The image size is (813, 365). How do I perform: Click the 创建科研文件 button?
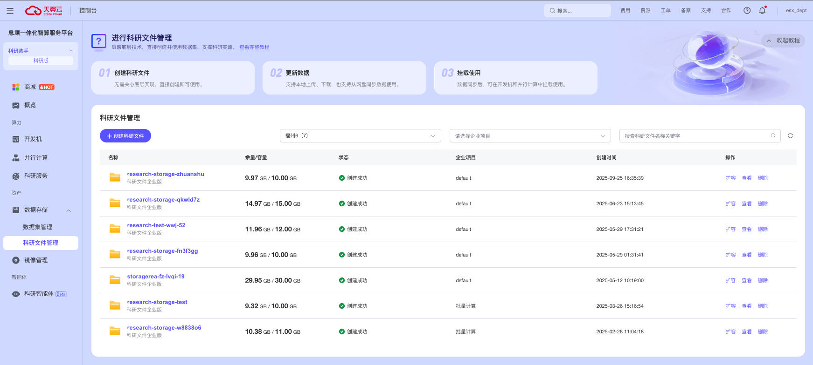click(125, 136)
